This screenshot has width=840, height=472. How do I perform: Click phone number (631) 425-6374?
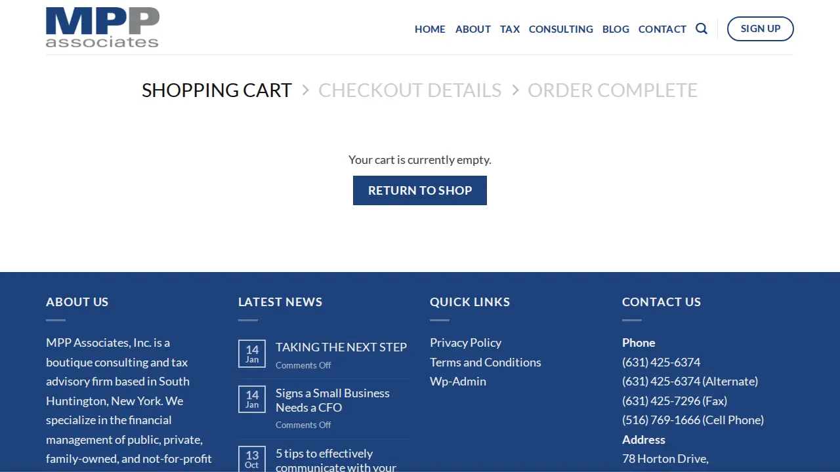(x=661, y=362)
